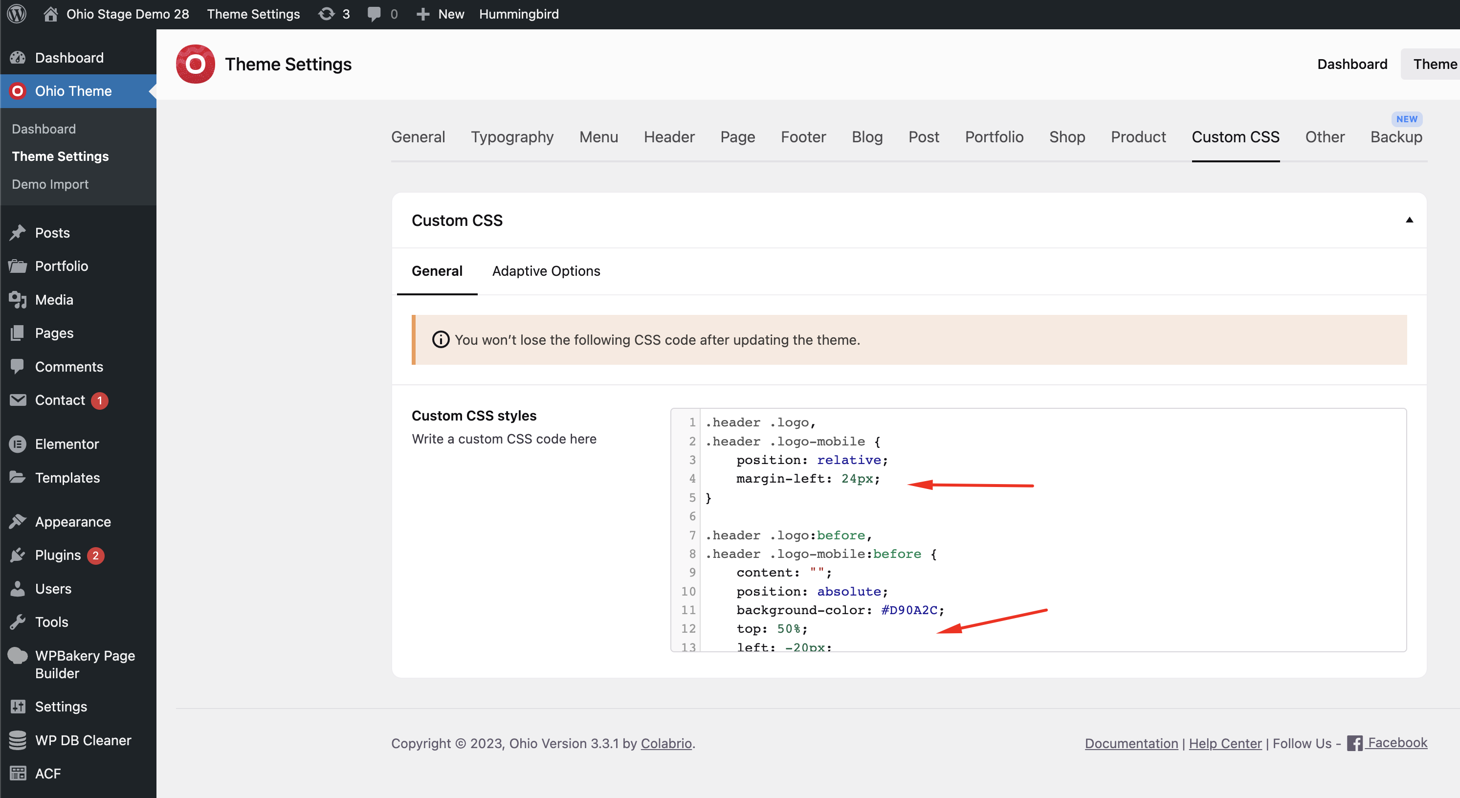Click the Ohio logo beside Theme Settings title
1460x798 pixels.
(195, 64)
